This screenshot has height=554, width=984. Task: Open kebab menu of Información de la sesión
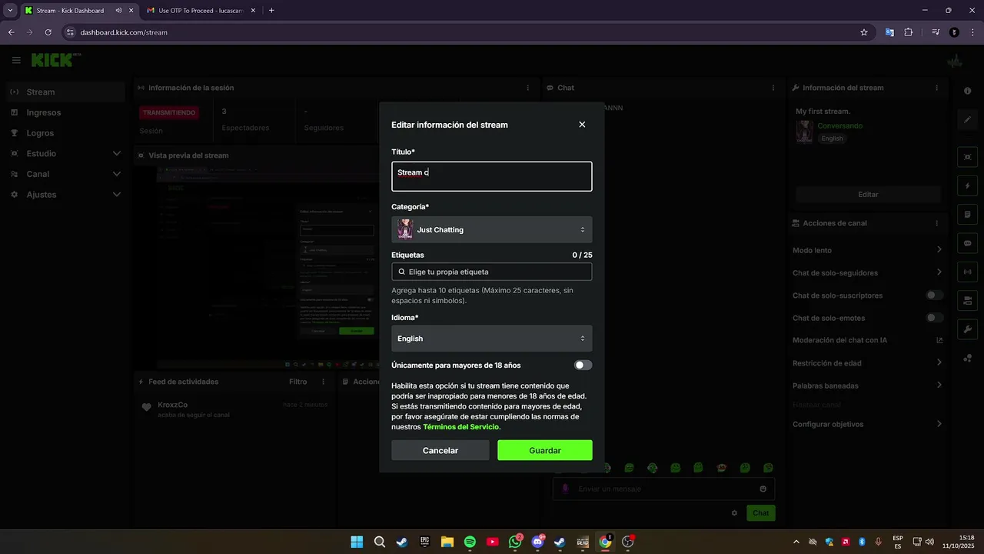pyautogui.click(x=527, y=88)
